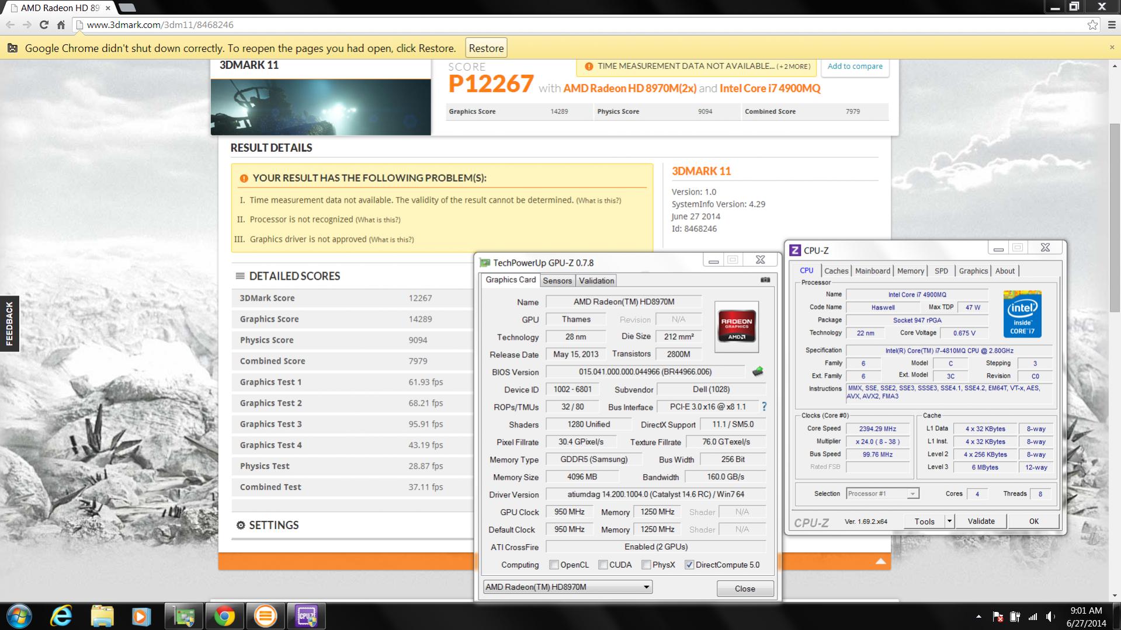Switch to GPU-Z taskbar icon
The image size is (1121, 630).
pos(184,616)
